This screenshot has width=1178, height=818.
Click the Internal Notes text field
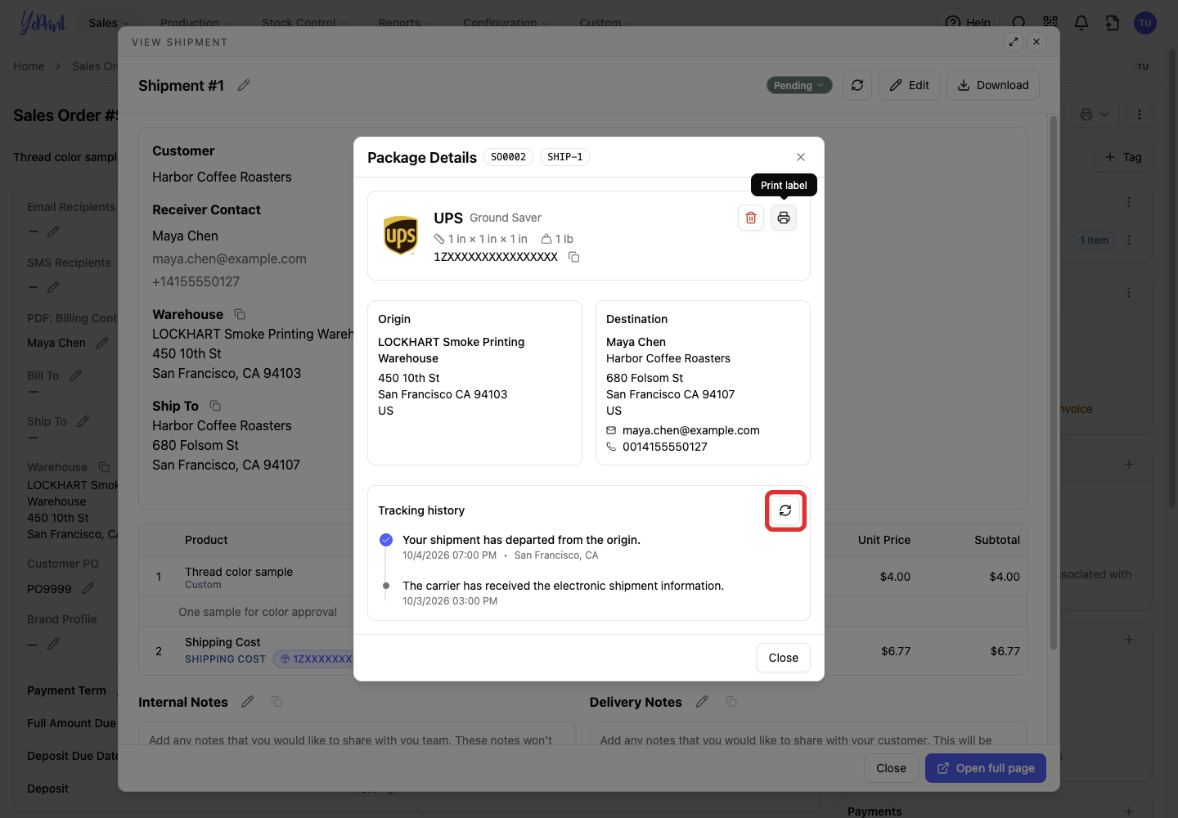357,734
